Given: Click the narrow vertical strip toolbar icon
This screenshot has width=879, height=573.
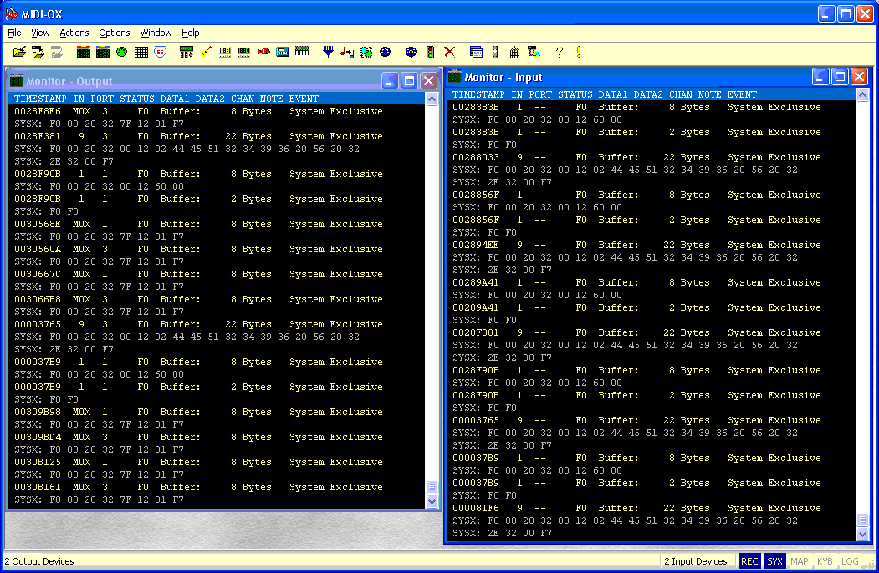Looking at the screenshot, I should pyautogui.click(x=495, y=53).
